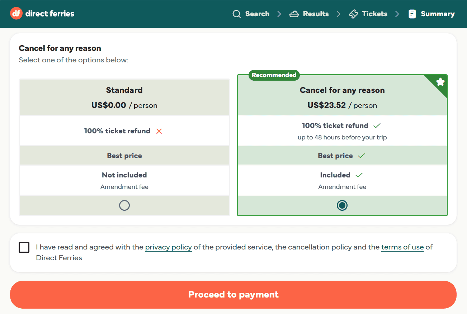467x314 pixels.
Task: Open the privacy policy link
Action: tap(169, 247)
